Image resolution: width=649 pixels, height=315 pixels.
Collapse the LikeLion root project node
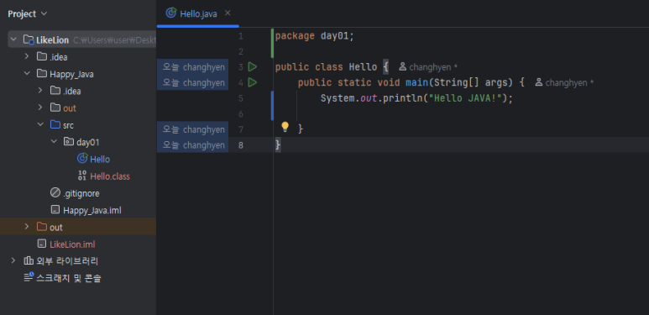[x=13, y=39]
